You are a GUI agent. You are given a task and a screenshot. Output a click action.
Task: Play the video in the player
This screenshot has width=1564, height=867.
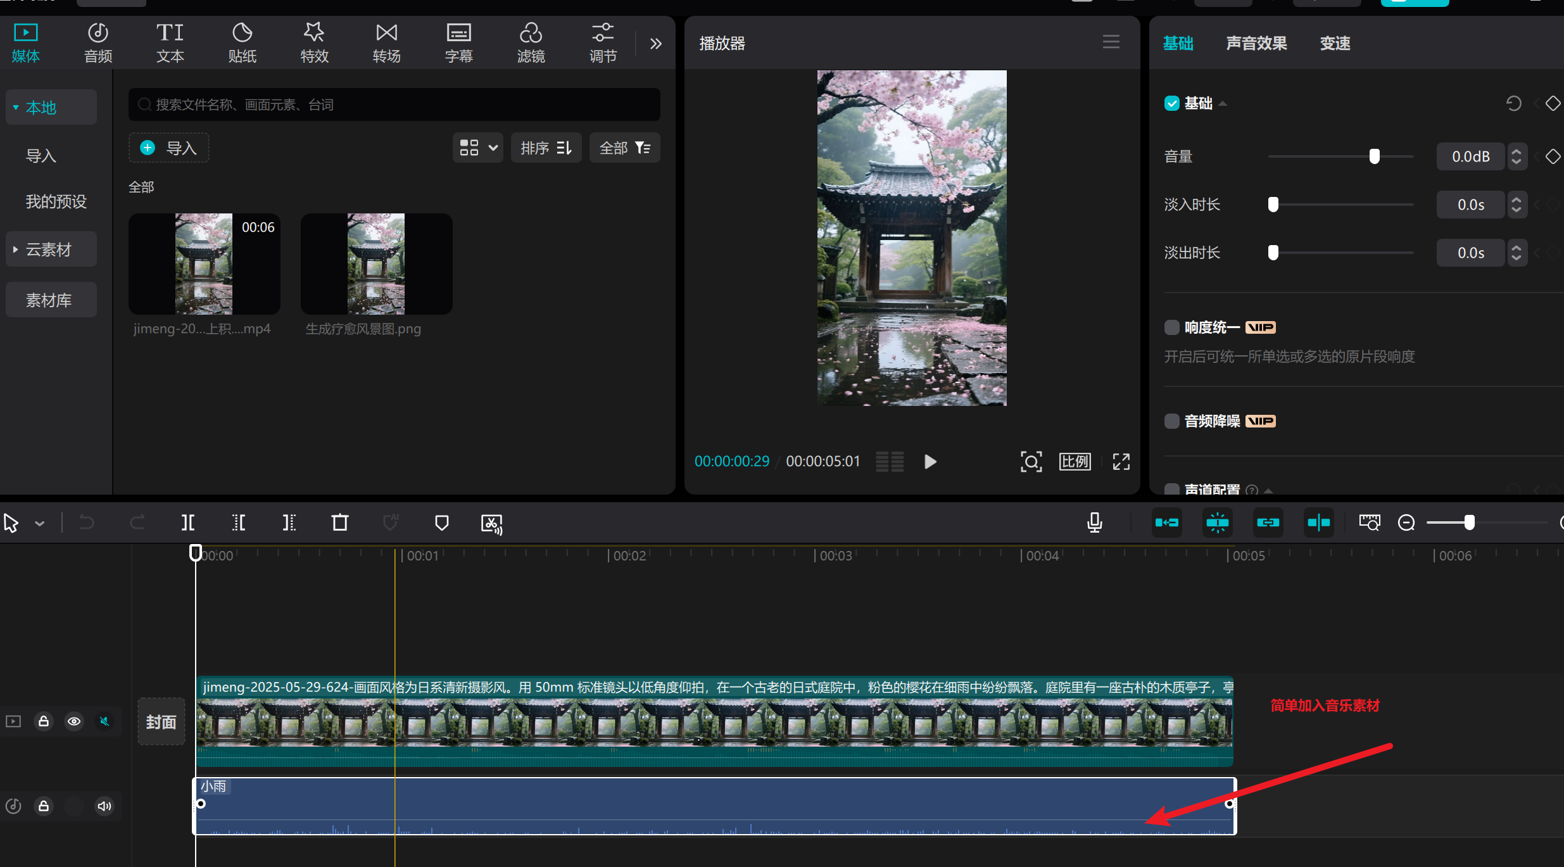tap(930, 462)
